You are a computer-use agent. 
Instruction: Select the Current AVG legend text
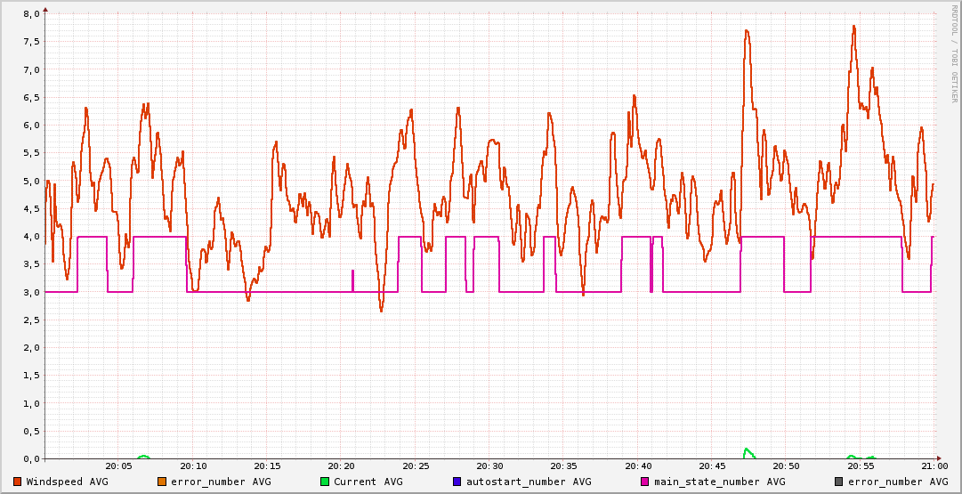tap(368, 482)
